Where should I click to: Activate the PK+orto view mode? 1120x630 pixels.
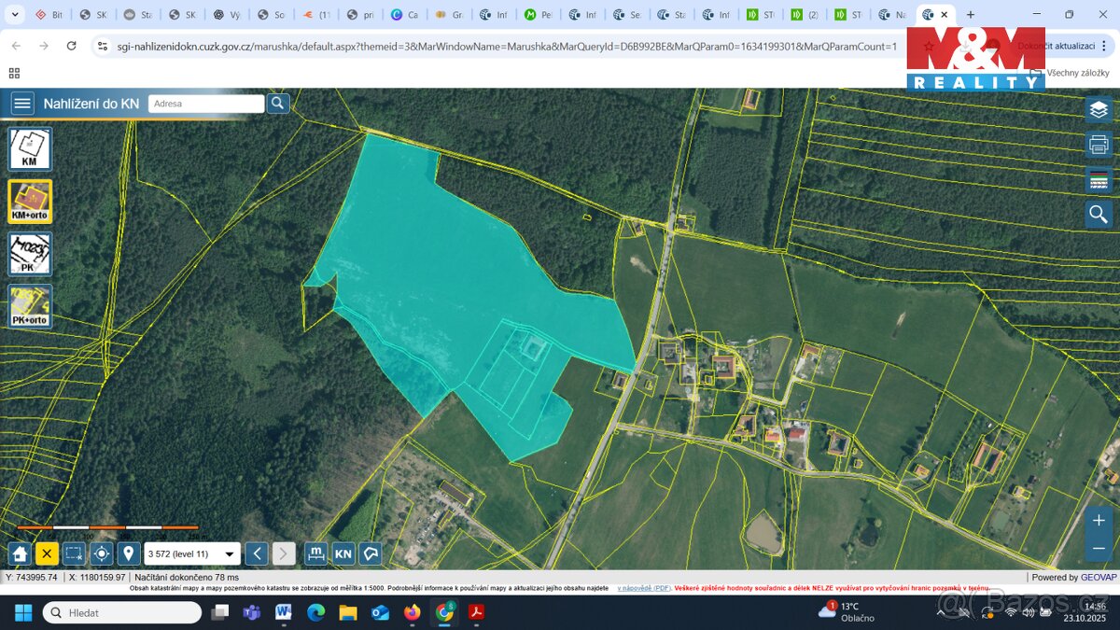[29, 305]
